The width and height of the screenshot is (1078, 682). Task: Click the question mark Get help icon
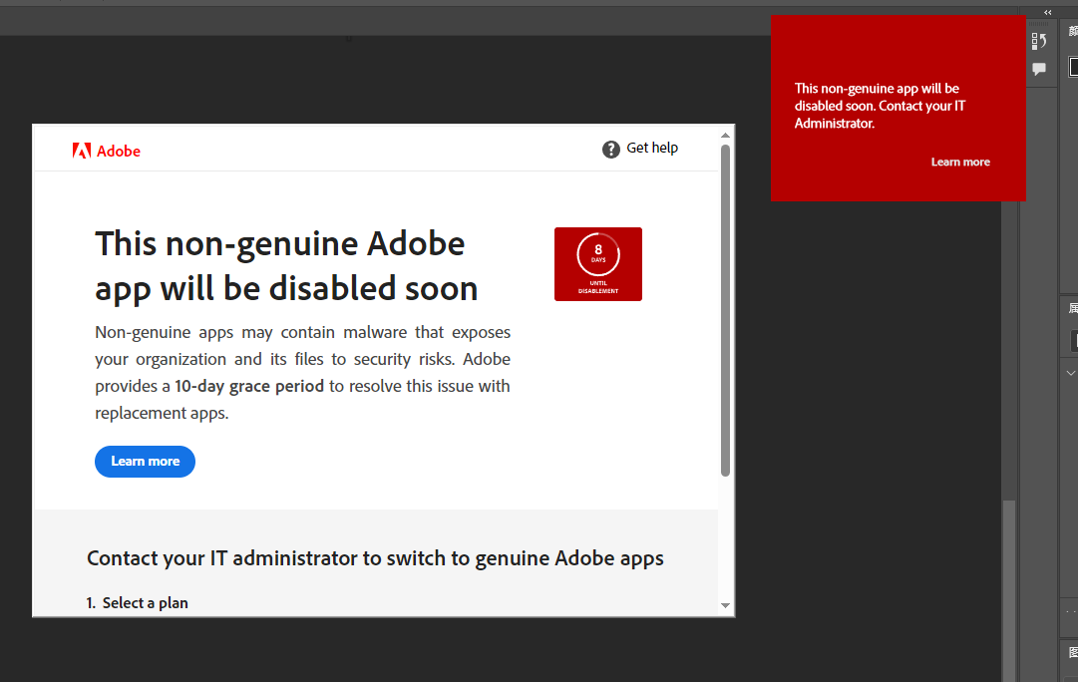[x=610, y=150]
